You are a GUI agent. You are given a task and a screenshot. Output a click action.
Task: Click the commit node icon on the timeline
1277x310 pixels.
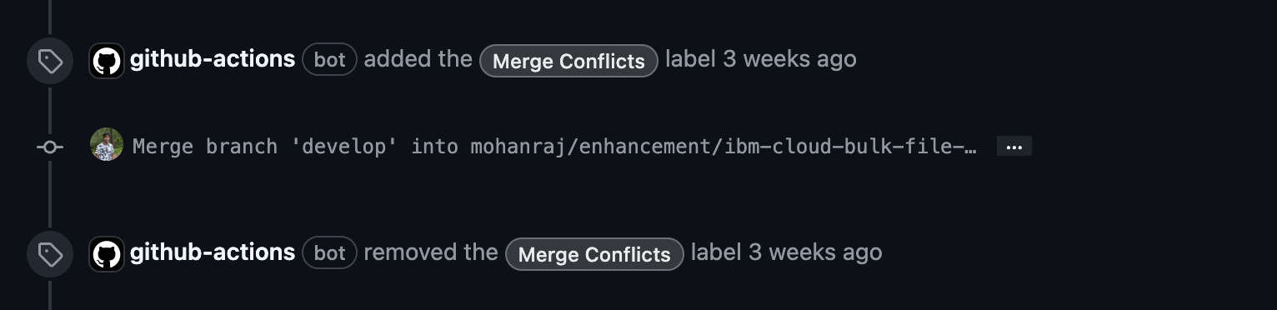pos(50,147)
